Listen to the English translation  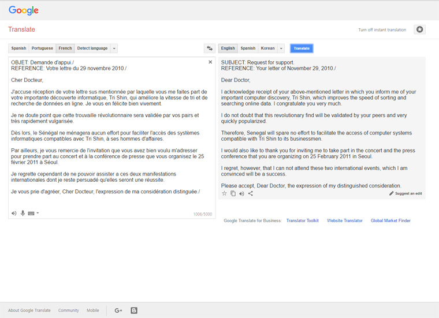(x=241, y=193)
